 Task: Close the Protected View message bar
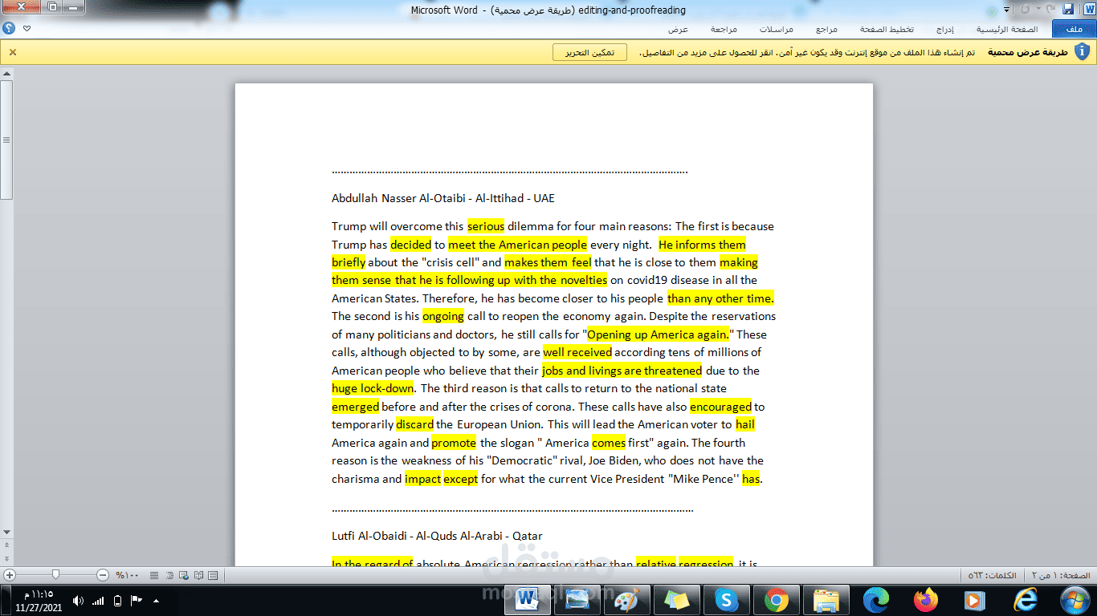(12, 52)
